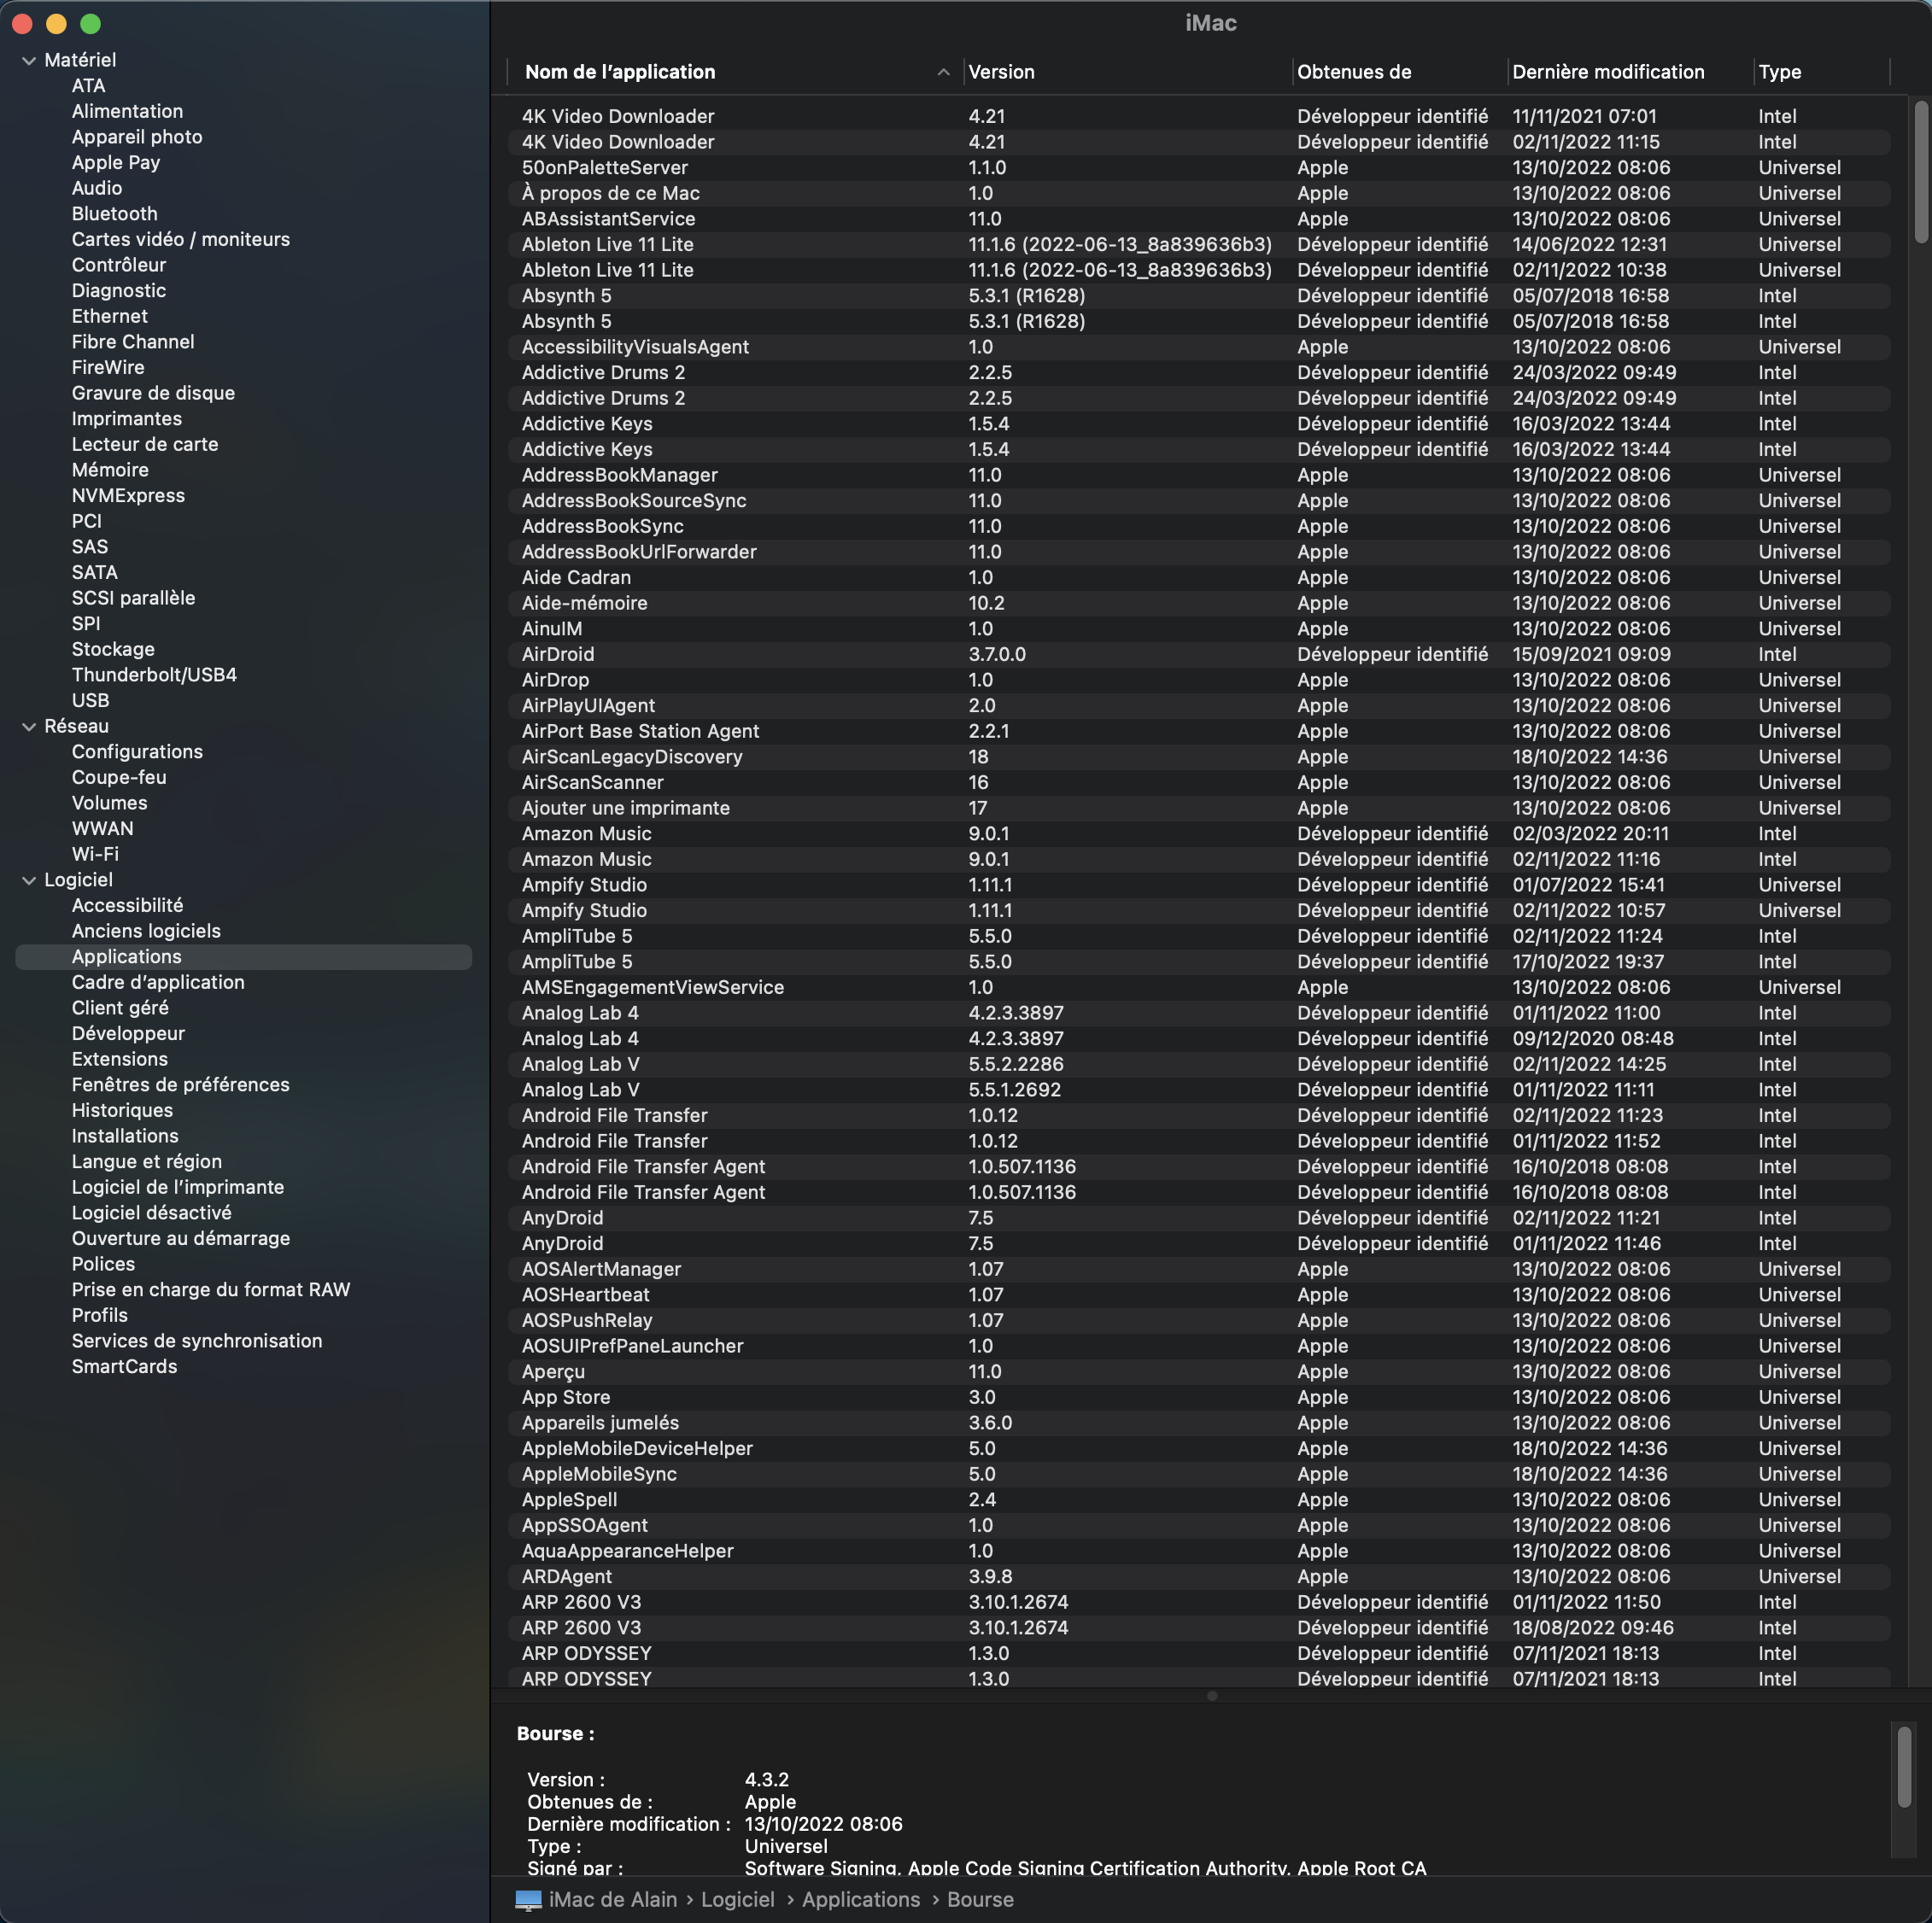Collapse the Matériel section
1932x1923 pixels.
click(x=29, y=61)
